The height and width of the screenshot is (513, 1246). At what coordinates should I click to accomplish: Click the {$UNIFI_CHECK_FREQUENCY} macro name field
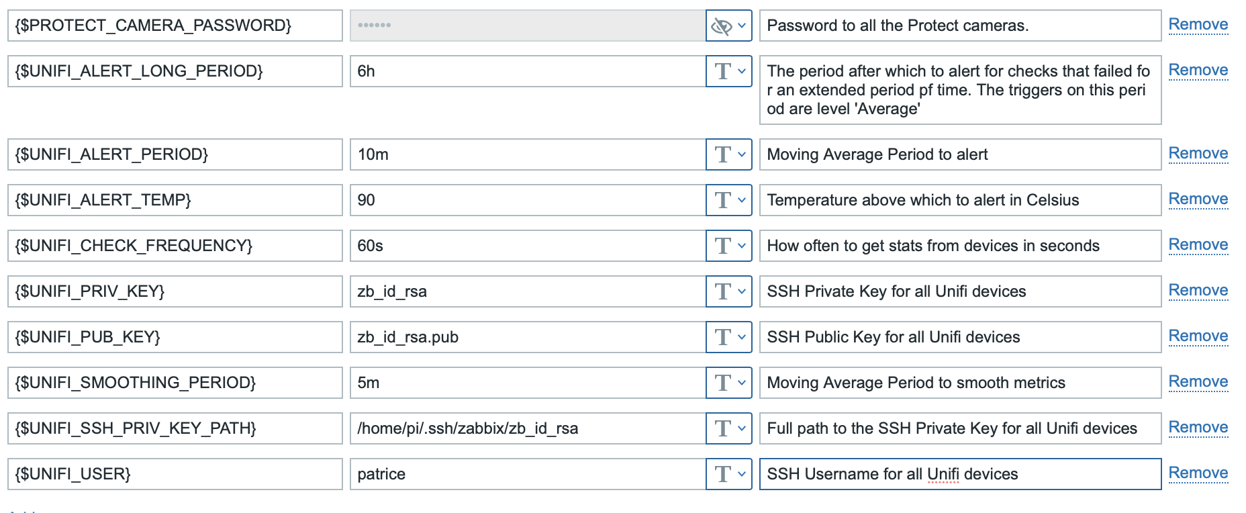(175, 246)
